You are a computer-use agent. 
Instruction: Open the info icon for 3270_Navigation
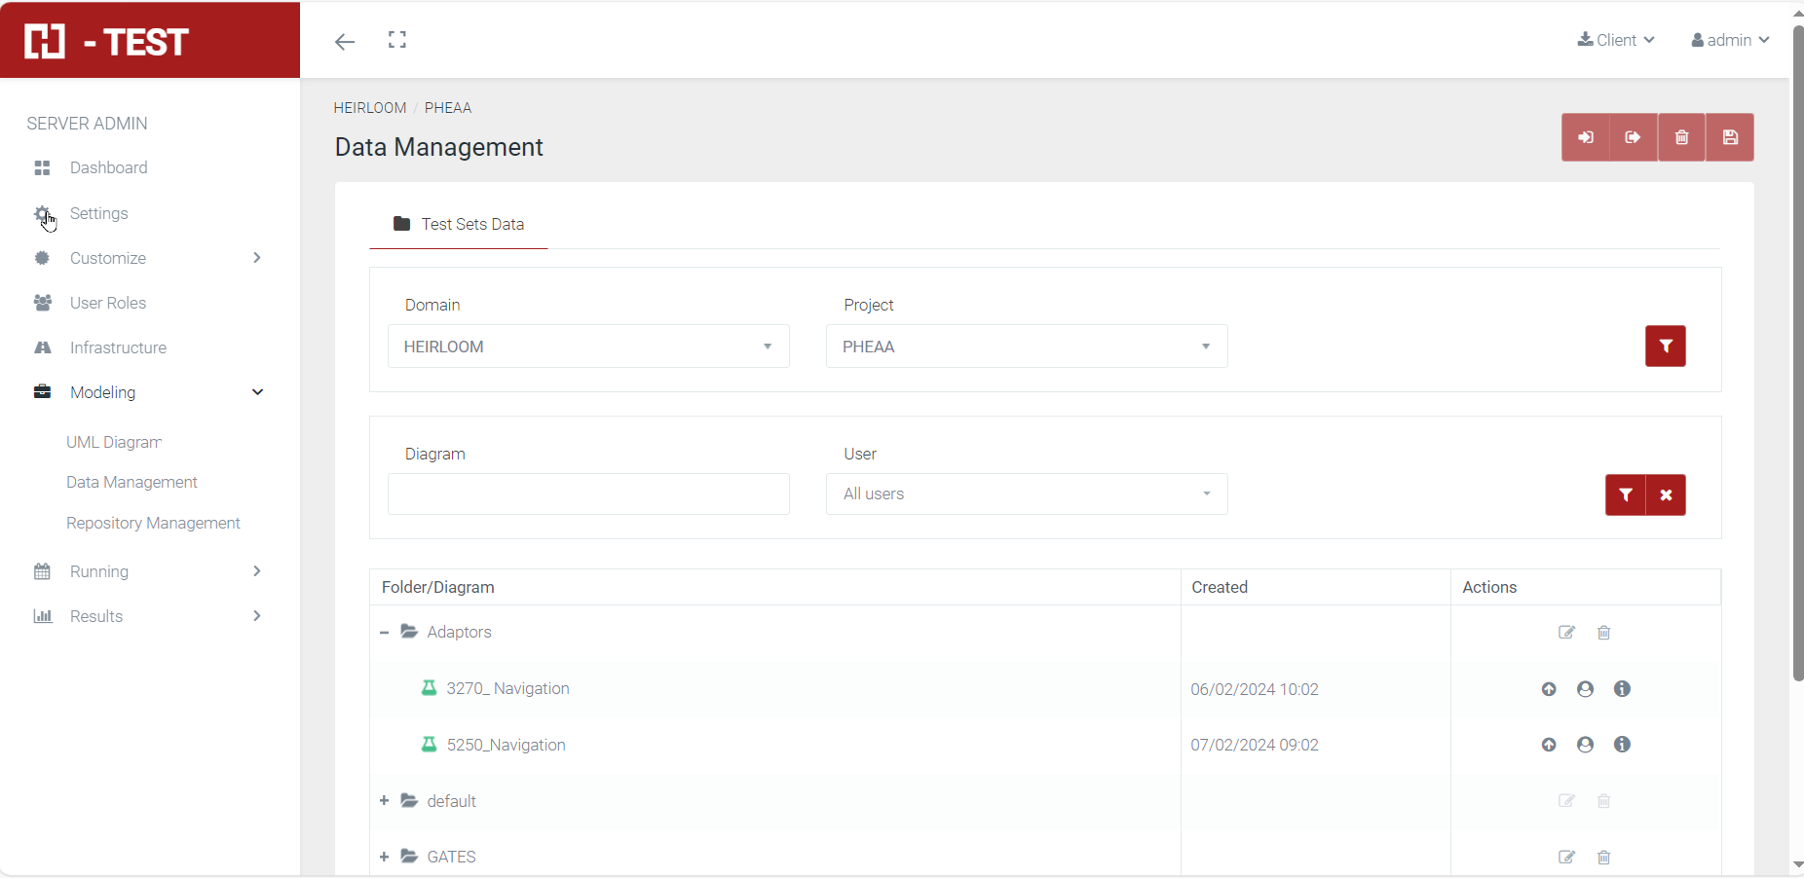click(x=1621, y=689)
